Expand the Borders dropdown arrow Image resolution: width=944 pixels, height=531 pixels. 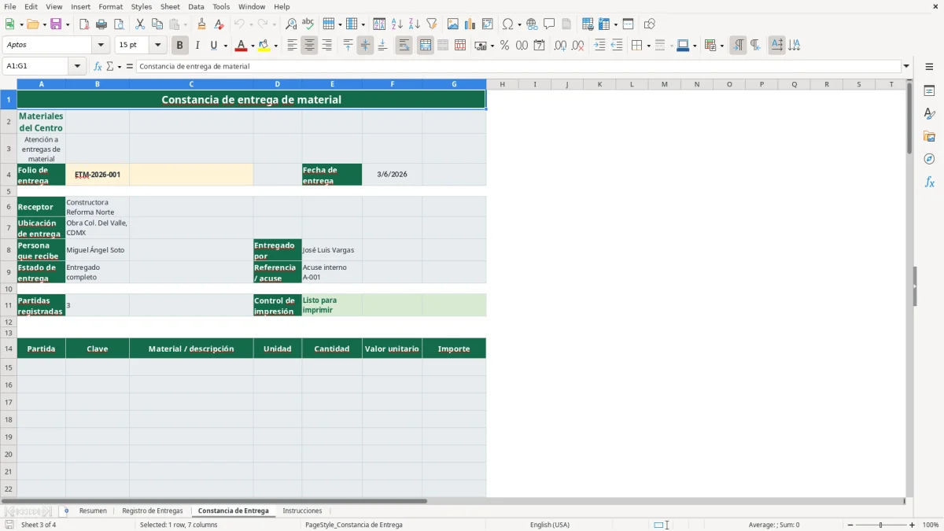[648, 46]
